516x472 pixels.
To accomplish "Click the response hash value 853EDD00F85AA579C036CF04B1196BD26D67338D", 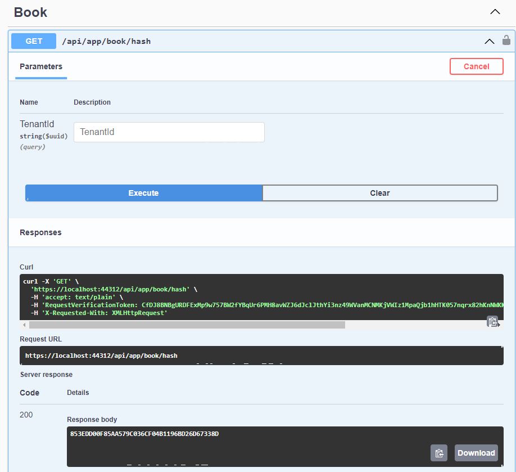I will [x=144, y=434].
